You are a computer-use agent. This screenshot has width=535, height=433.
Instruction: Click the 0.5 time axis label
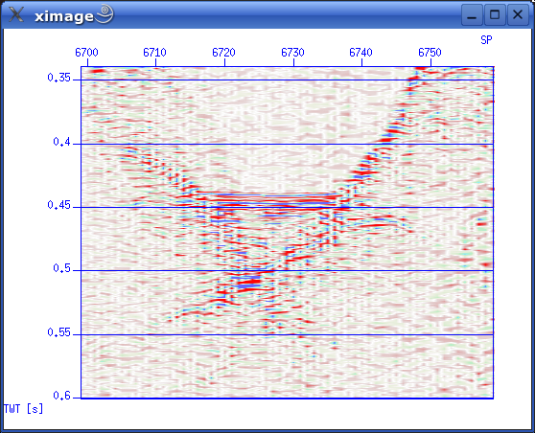tap(61, 268)
